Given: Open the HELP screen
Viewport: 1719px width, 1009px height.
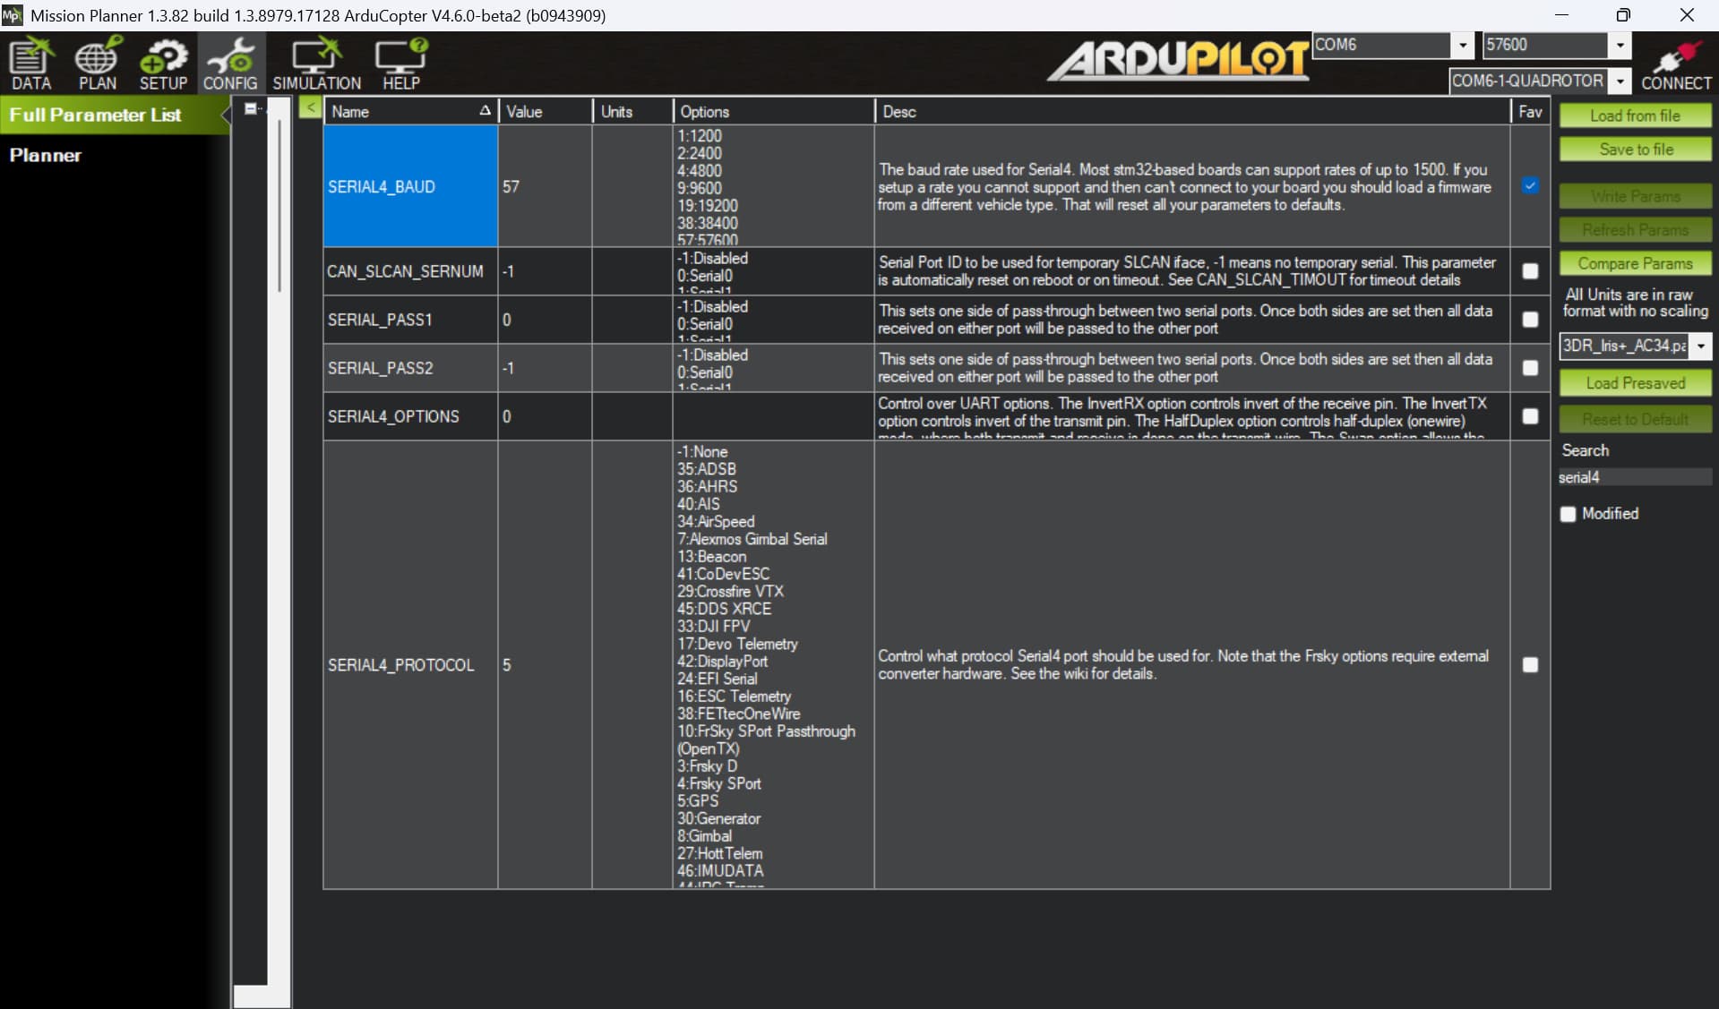Looking at the screenshot, I should [400, 64].
